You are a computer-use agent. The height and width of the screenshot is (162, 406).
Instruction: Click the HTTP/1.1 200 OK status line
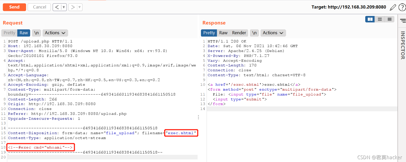pyautogui.click(x=227, y=41)
